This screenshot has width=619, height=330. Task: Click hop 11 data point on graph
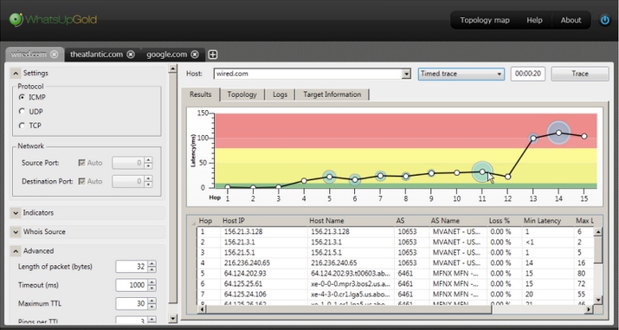tap(482, 171)
